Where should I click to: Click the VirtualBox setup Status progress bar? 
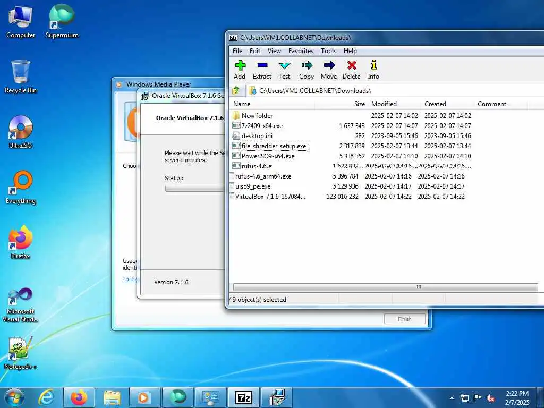(x=195, y=189)
